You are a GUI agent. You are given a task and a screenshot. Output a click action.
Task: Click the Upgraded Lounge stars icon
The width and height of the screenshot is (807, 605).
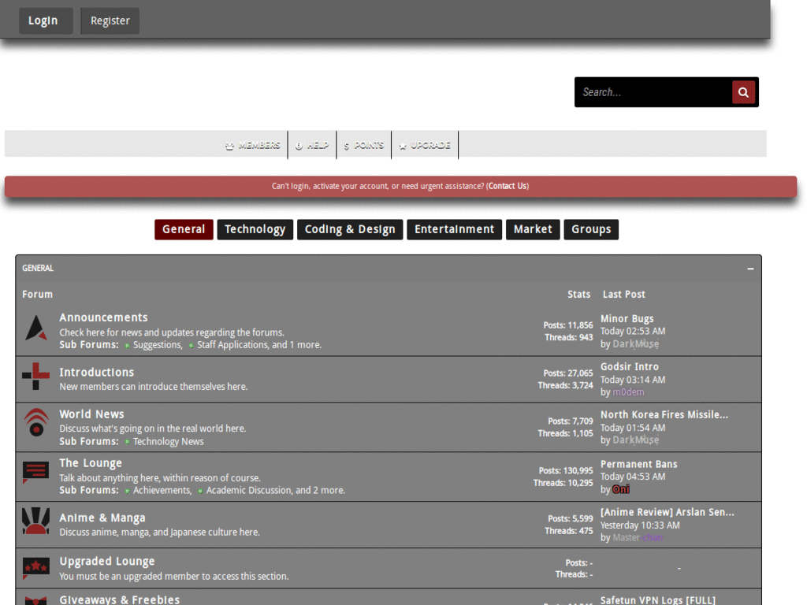36,568
